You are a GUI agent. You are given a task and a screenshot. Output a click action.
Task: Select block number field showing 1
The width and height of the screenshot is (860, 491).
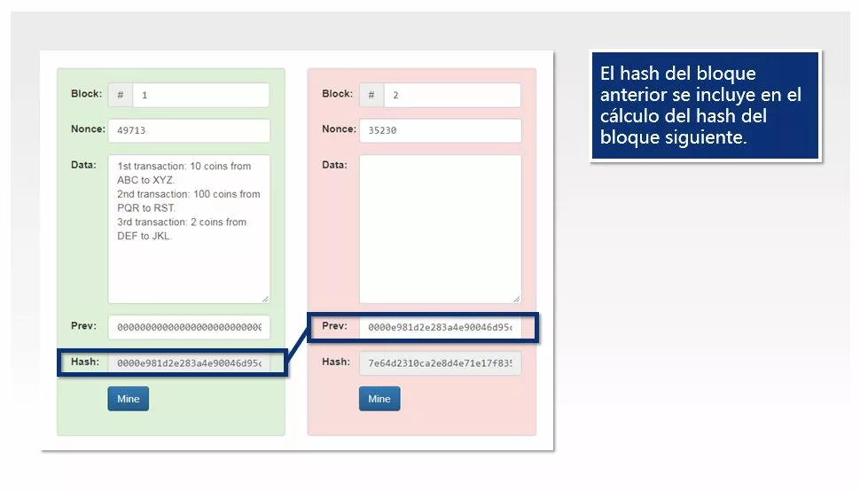coord(200,95)
